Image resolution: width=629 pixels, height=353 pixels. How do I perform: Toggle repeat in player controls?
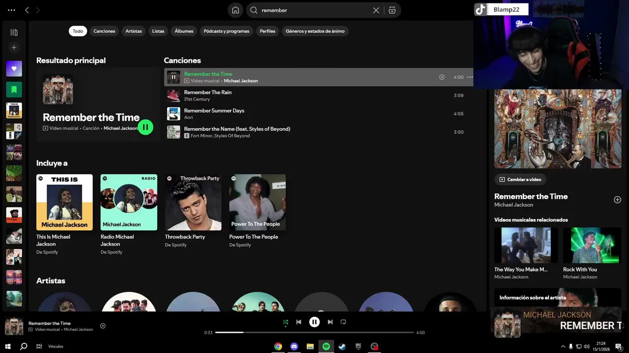pyautogui.click(x=343, y=322)
